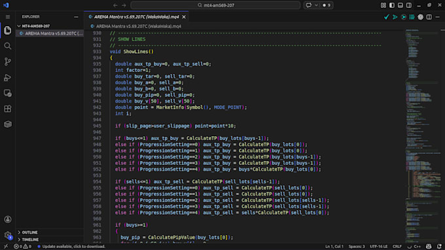Open the remote window indicator in status bar
Image resolution: width=445 pixels, height=250 pixels.
6,246
